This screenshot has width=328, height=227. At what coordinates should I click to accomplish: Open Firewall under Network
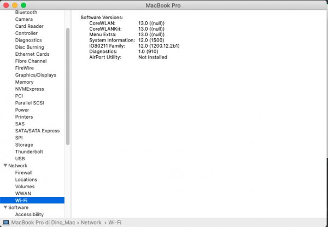[x=24, y=173]
